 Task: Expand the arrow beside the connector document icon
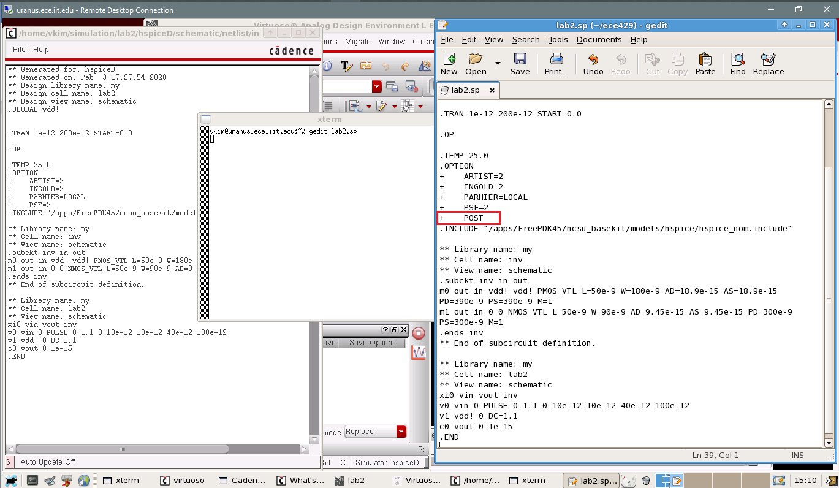[x=368, y=107]
